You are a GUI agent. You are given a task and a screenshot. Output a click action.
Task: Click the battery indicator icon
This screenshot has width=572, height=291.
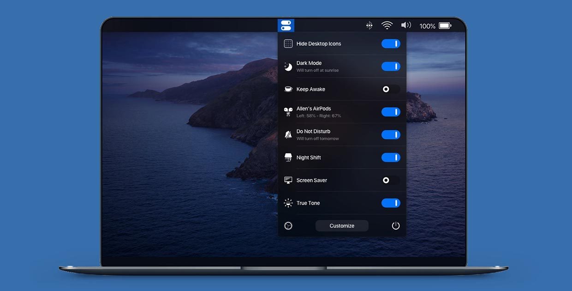pos(445,26)
